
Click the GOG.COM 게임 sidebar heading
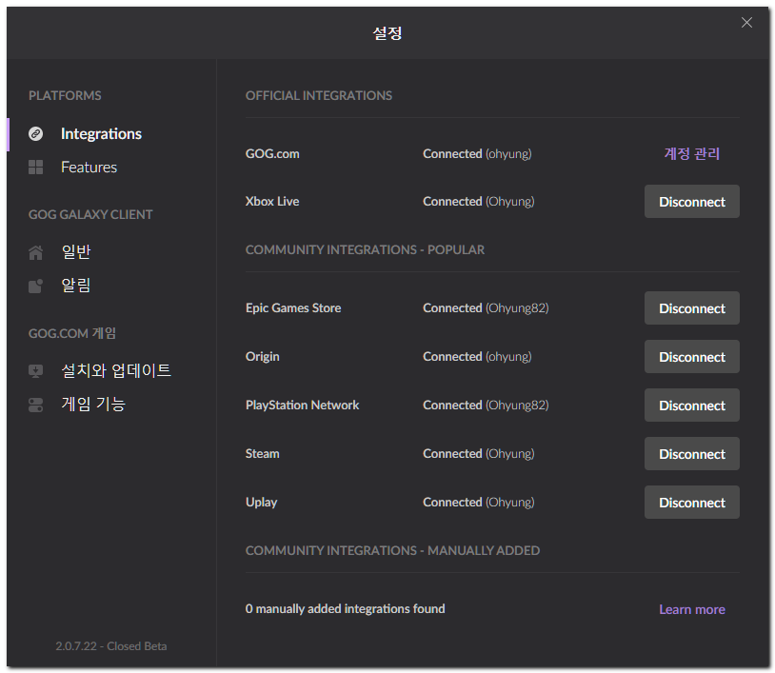[72, 333]
